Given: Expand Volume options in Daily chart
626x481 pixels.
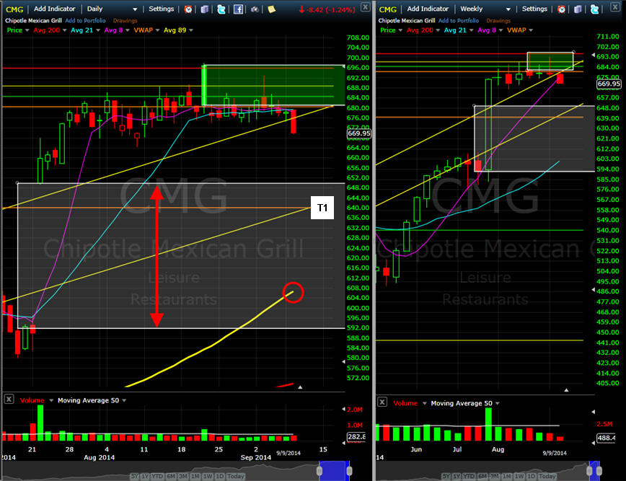Looking at the screenshot, I should click(x=51, y=400).
